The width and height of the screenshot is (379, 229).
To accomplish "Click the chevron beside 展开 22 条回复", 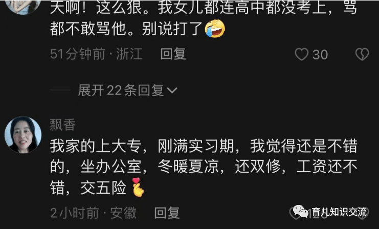I will click(172, 90).
